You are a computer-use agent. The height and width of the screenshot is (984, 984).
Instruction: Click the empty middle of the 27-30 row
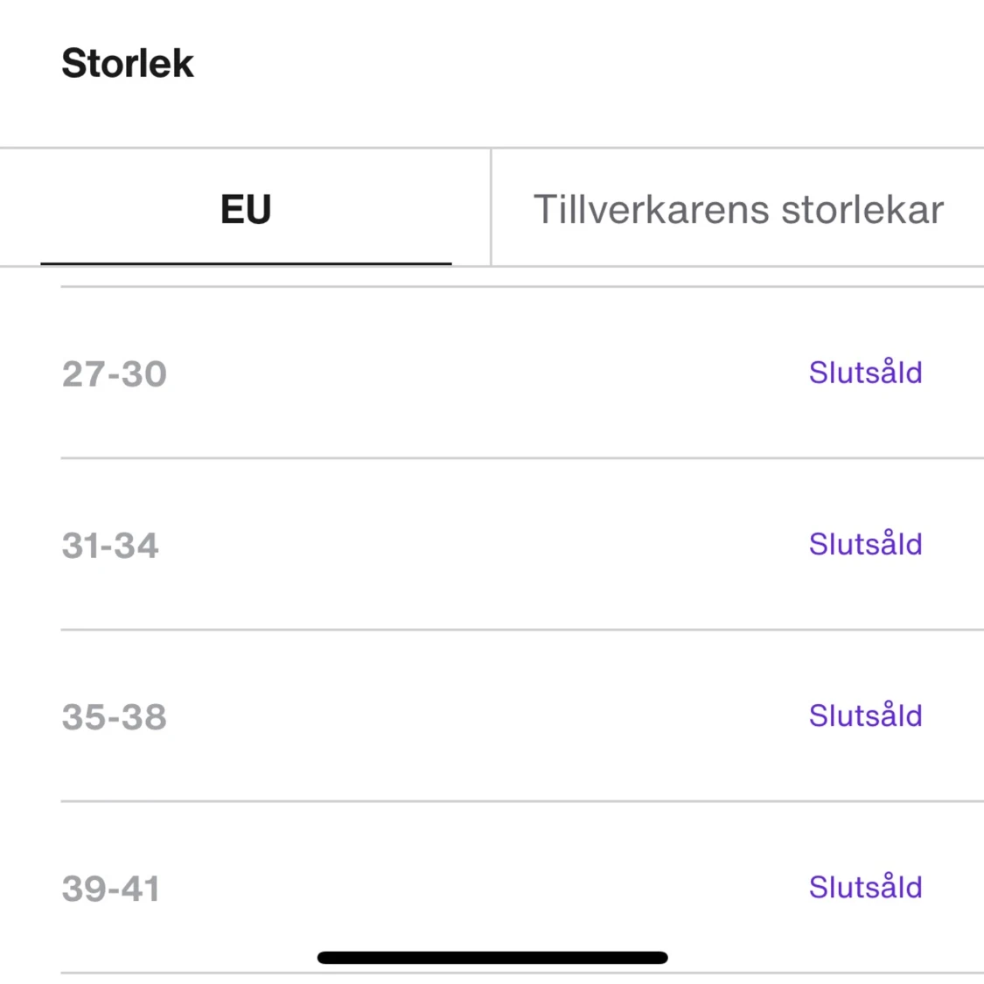pyautogui.click(x=490, y=373)
